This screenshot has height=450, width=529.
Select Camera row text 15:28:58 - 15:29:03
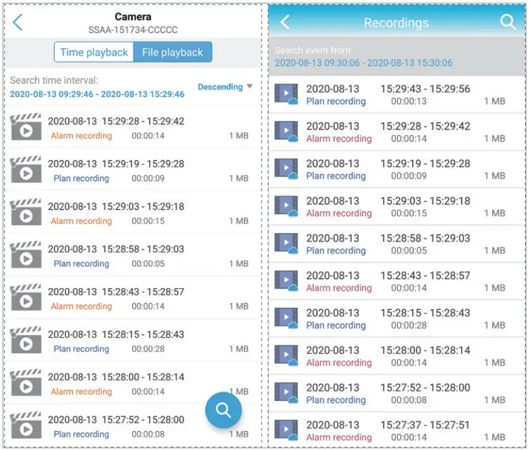(x=143, y=249)
